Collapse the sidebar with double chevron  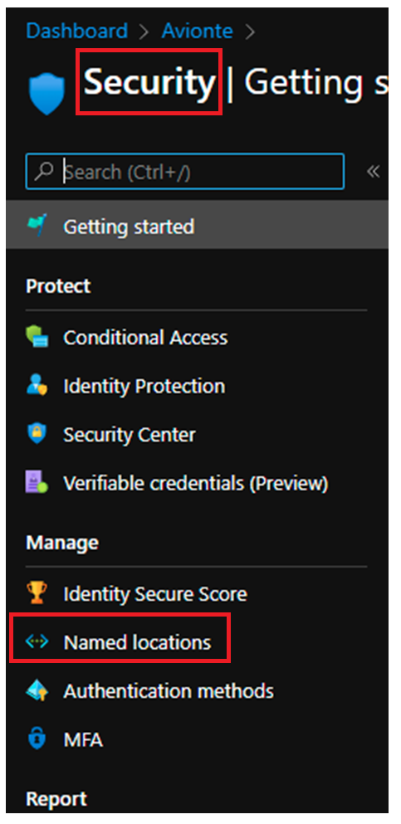(x=373, y=171)
